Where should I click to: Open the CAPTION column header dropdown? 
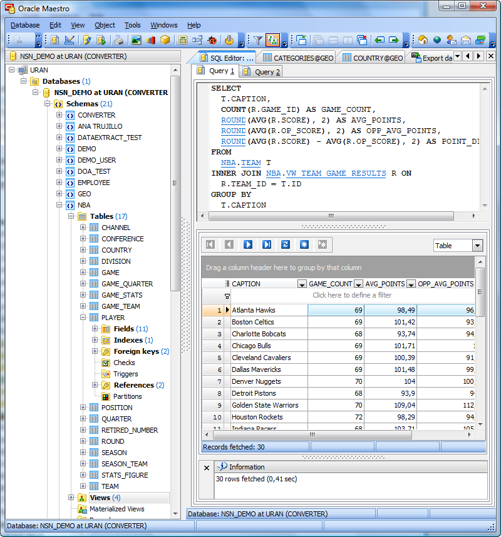(301, 283)
